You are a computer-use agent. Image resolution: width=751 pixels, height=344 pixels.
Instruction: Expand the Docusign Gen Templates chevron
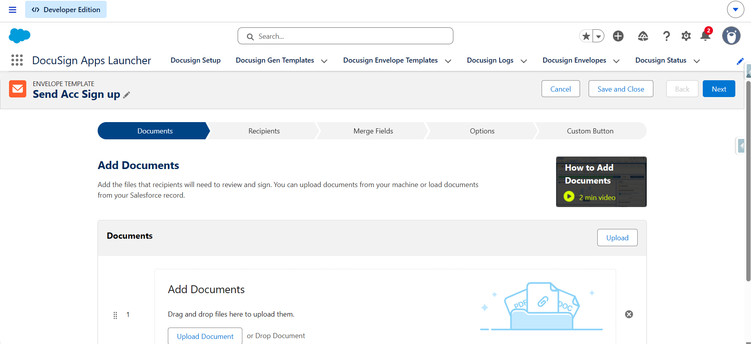324,61
